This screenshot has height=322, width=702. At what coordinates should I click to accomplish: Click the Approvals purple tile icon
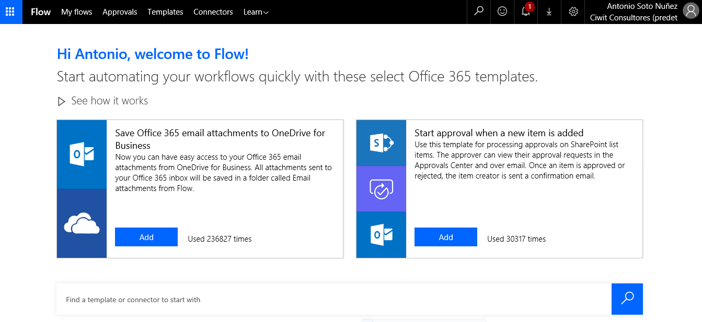(381, 189)
